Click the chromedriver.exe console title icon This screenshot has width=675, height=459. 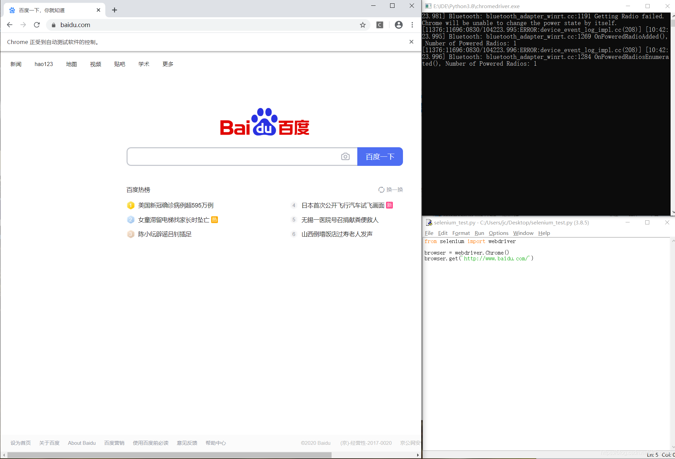[x=428, y=6]
